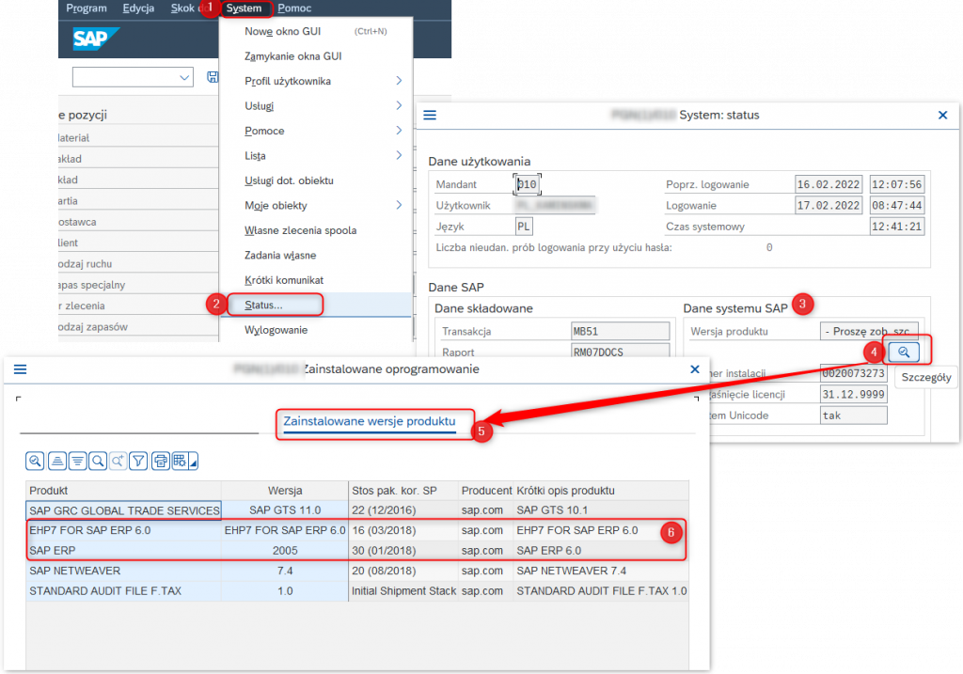
Task: Expand the Moje obiekty submenu
Action: [x=399, y=205]
